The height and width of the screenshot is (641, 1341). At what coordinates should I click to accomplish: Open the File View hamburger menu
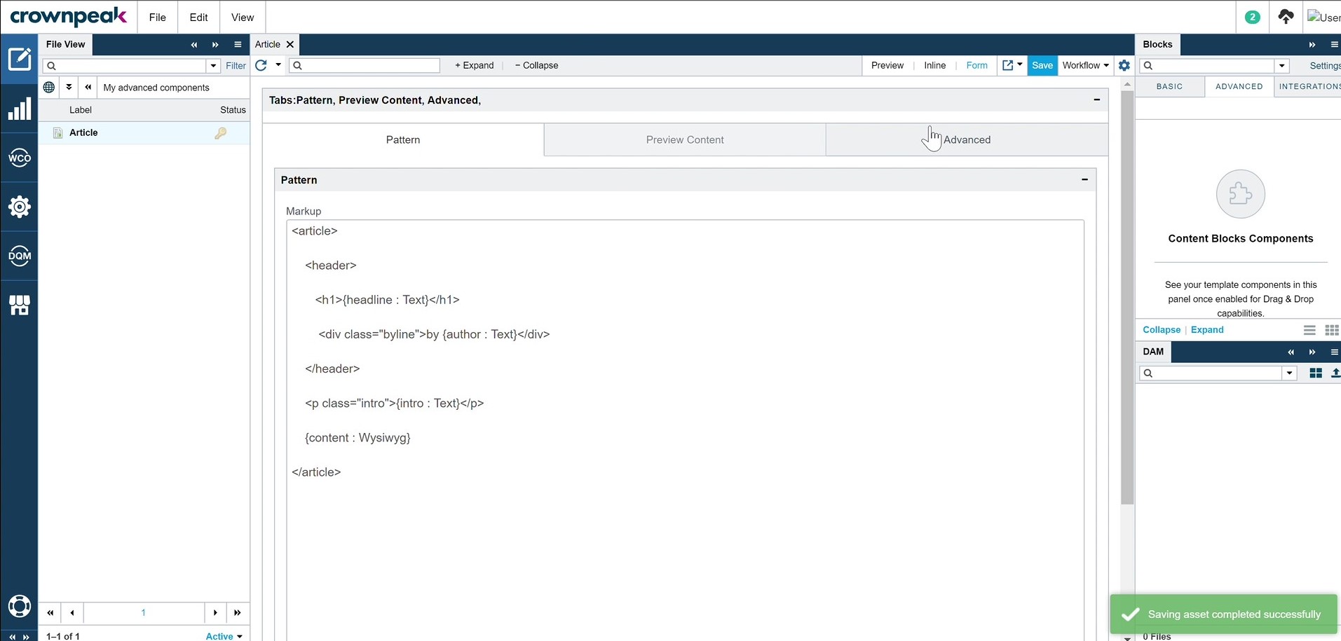pyautogui.click(x=238, y=44)
